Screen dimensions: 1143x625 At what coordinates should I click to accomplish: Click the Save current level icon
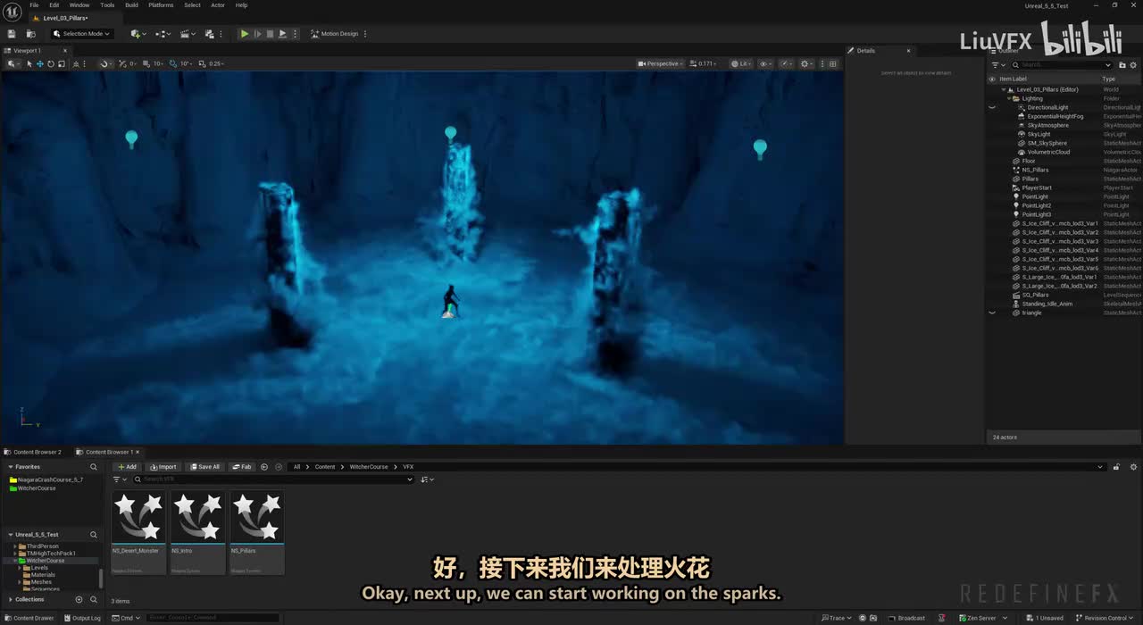coord(12,34)
